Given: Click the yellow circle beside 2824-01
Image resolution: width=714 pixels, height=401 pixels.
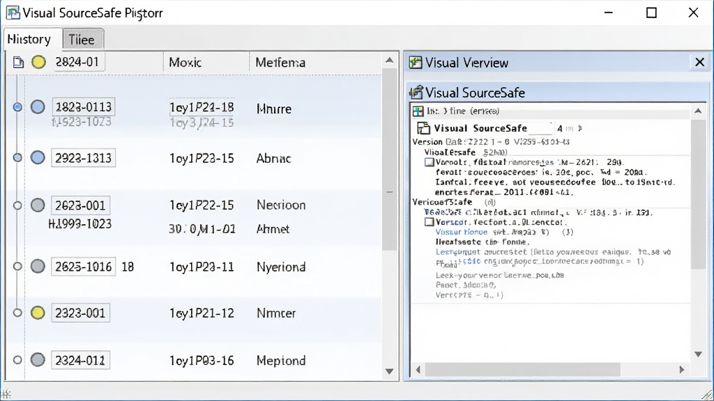Looking at the screenshot, I should [39, 62].
